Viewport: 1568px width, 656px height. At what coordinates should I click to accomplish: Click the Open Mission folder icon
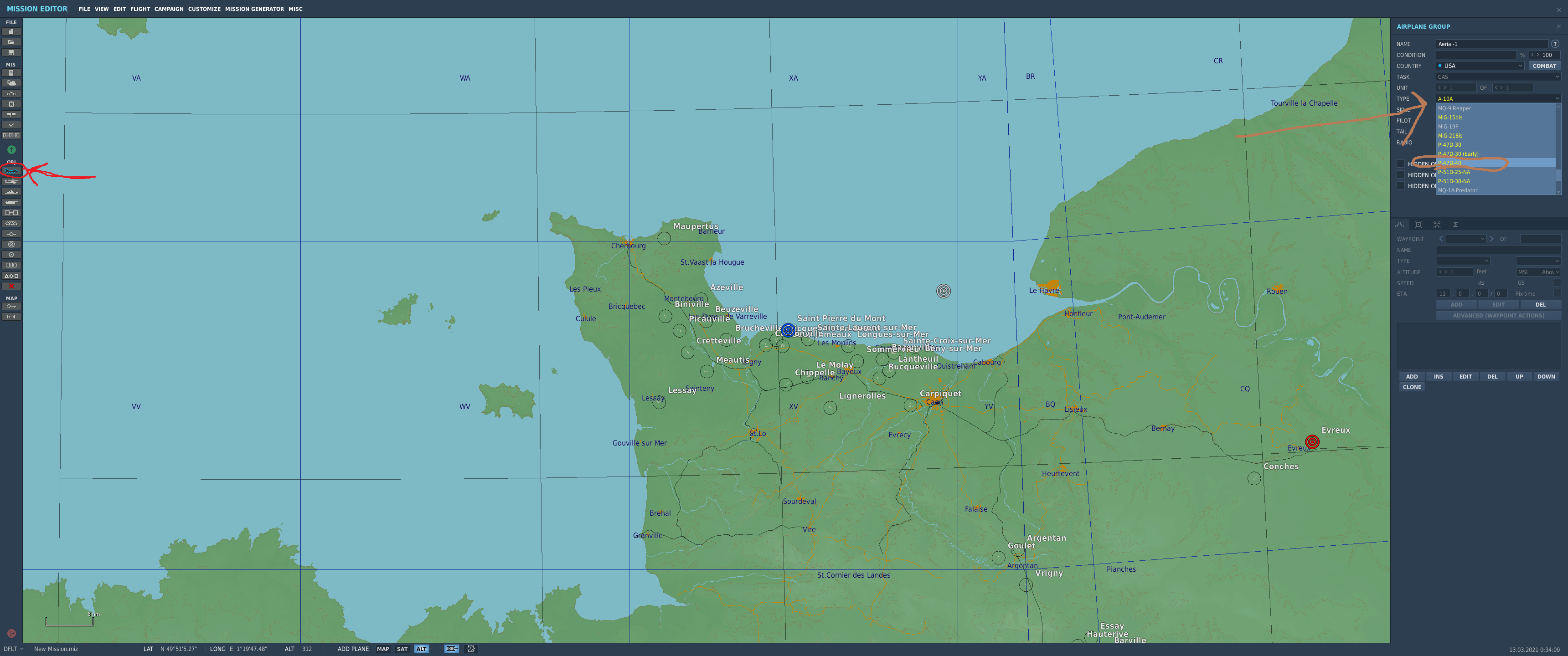pyautogui.click(x=11, y=42)
